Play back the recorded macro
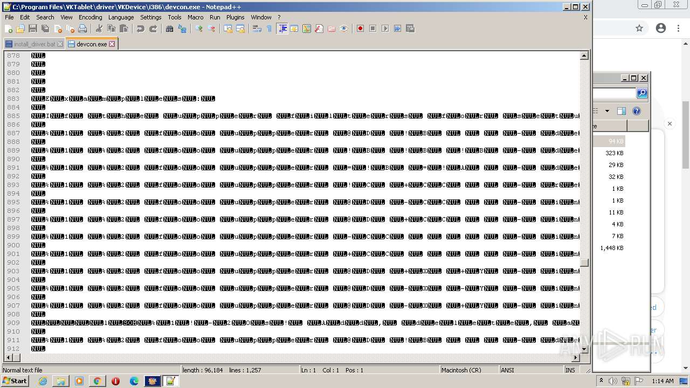690x388 pixels. 385,29
